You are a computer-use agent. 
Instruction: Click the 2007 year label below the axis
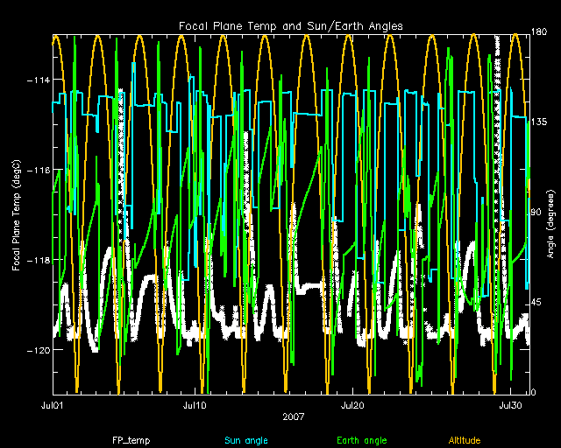(294, 416)
